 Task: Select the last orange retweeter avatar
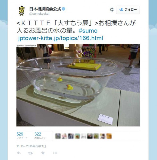click(x=109, y=136)
